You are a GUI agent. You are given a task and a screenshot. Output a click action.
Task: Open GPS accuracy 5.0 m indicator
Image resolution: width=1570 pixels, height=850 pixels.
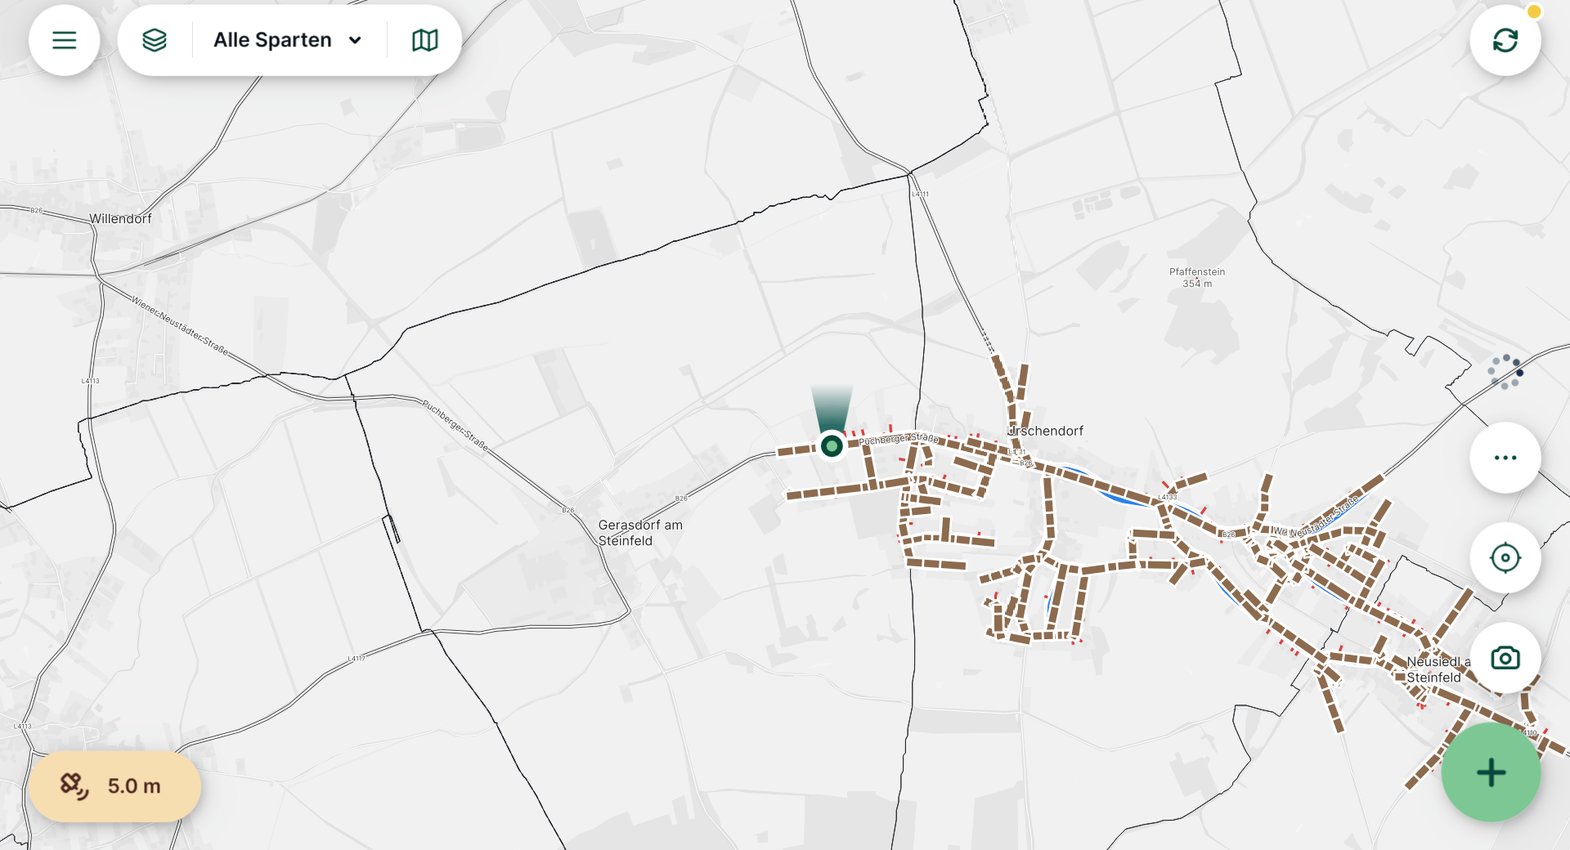114,786
